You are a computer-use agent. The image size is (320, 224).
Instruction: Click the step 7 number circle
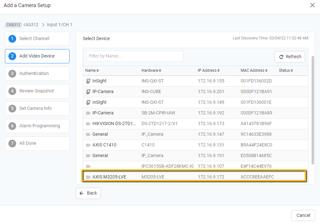pyautogui.click(x=12, y=143)
